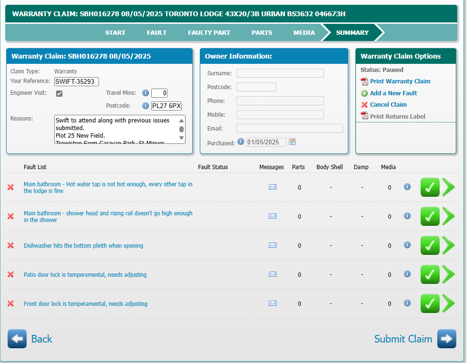Click green arrow for front door lock fault
This screenshot has height=363, width=472.
[448, 303]
